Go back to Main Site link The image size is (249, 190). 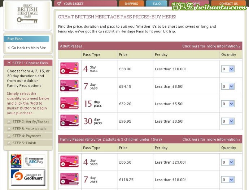click(27, 48)
